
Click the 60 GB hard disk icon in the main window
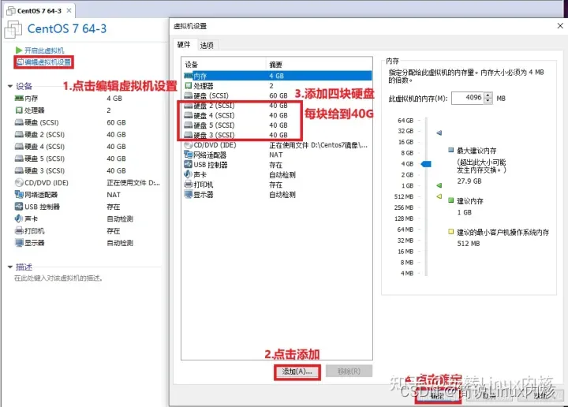19,122
